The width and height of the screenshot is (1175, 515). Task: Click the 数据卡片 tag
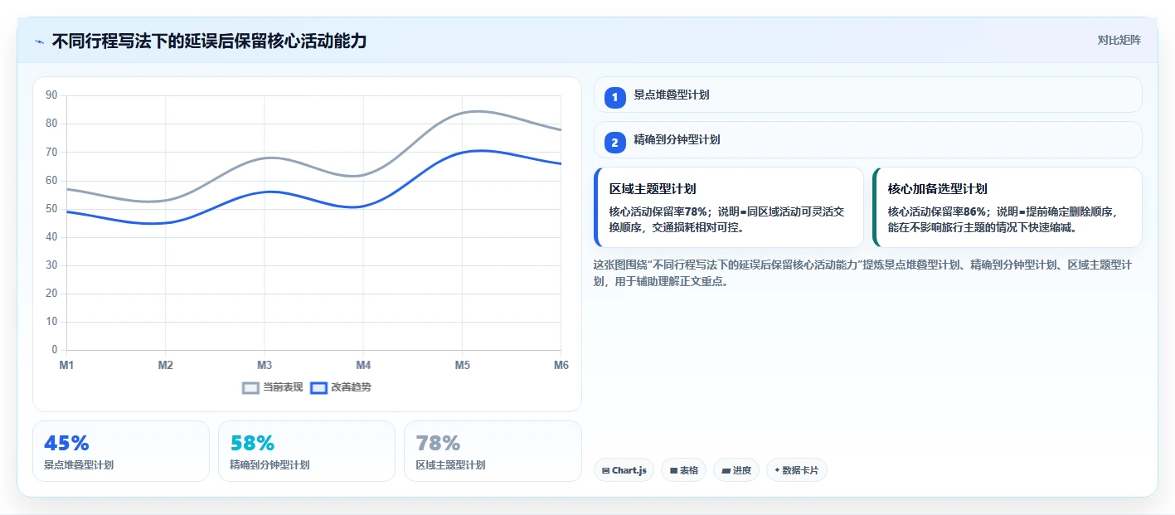click(796, 470)
